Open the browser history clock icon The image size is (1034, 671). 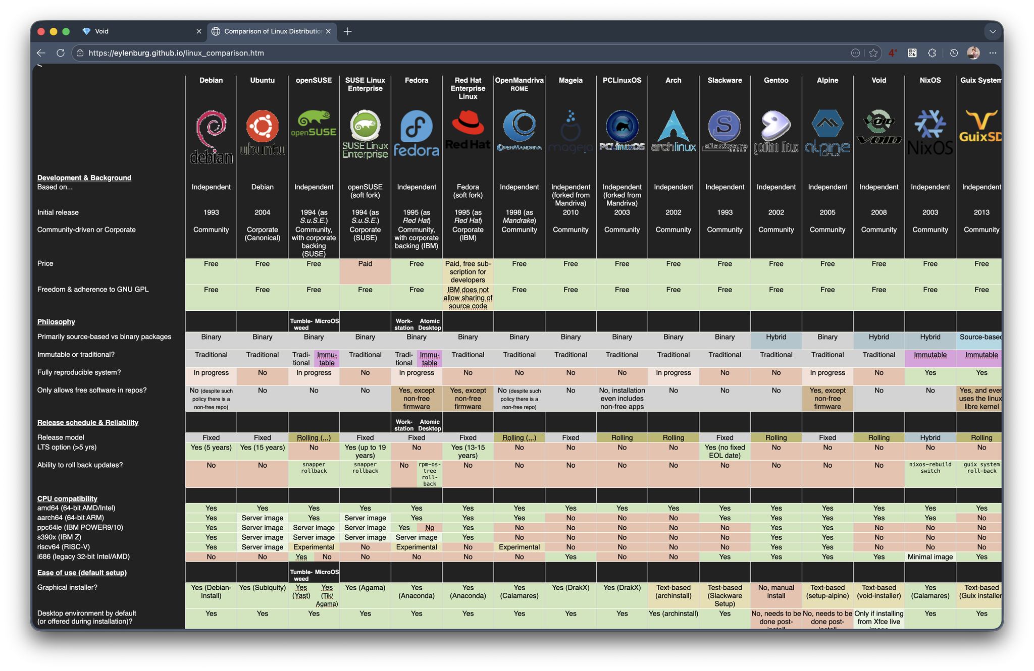(x=954, y=53)
